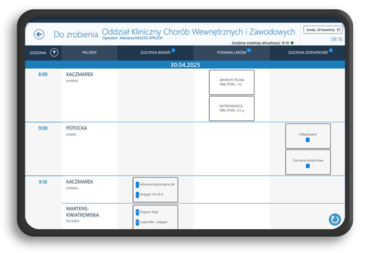The image size is (366, 253).
Task: Click the blue badge on the Oklepywanie card
Action: 307,140
